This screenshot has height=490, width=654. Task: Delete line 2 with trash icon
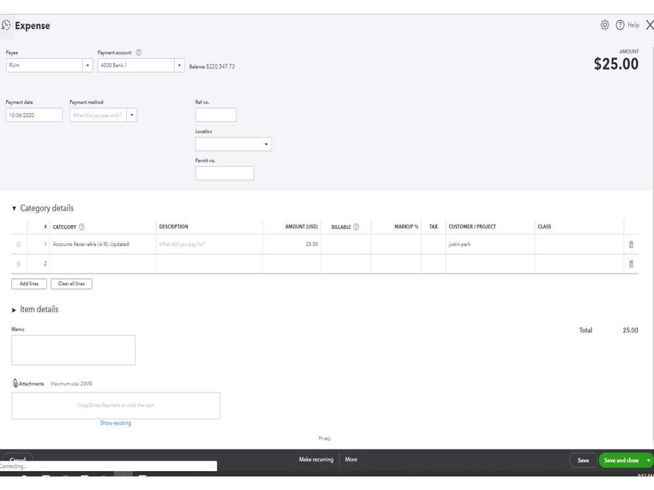[631, 264]
